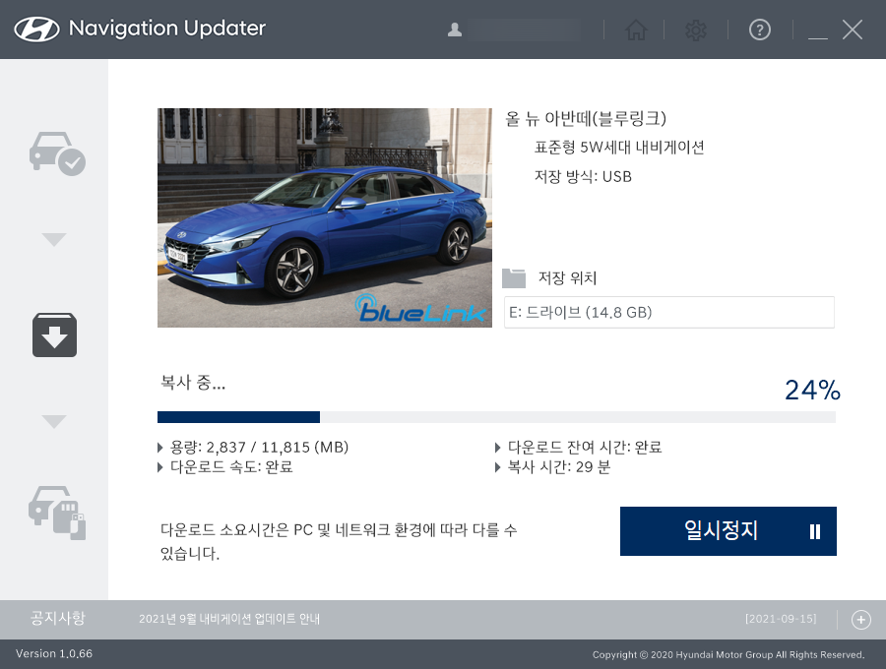Image resolution: width=886 pixels, height=669 pixels.
Task: Select the vehicle selection step icon
Action: pos(57,153)
